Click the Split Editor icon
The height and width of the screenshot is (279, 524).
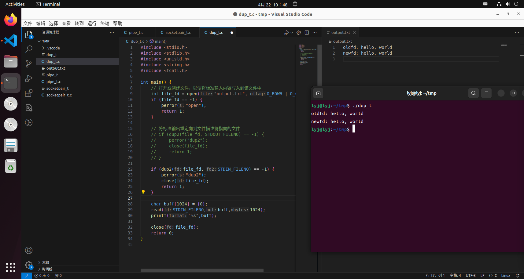307,33
